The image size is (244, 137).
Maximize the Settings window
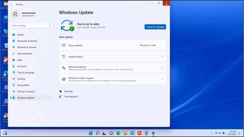coord(159,3)
